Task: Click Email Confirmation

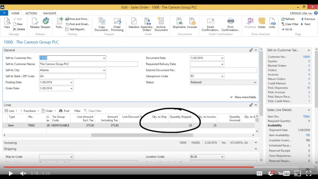Action: point(211,24)
